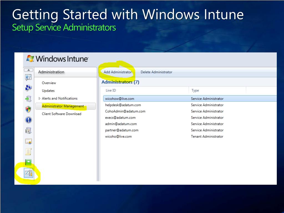Select the CohoAdmin@adatum.com row
This screenshot has width=284, height=213.
[190, 111]
